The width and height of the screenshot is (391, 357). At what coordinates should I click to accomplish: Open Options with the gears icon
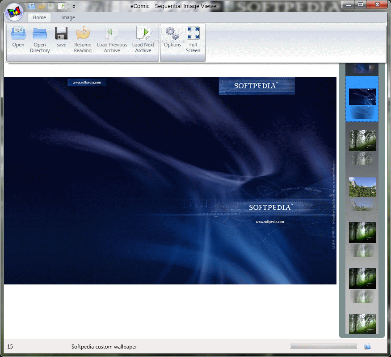click(x=172, y=37)
